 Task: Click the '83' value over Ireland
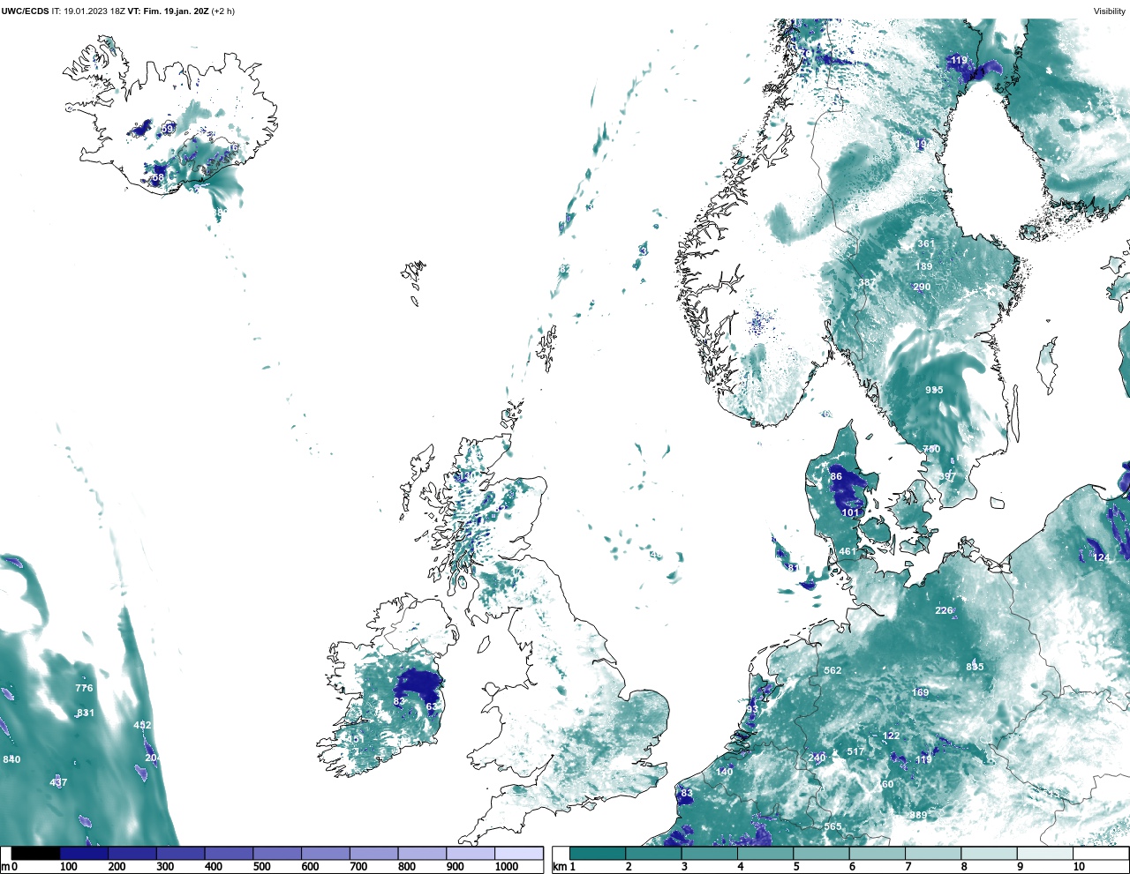[x=399, y=702]
